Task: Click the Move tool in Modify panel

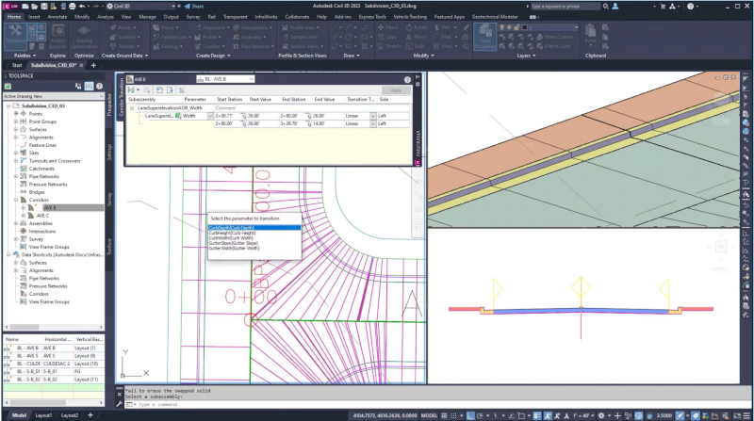Action: [x=387, y=27]
